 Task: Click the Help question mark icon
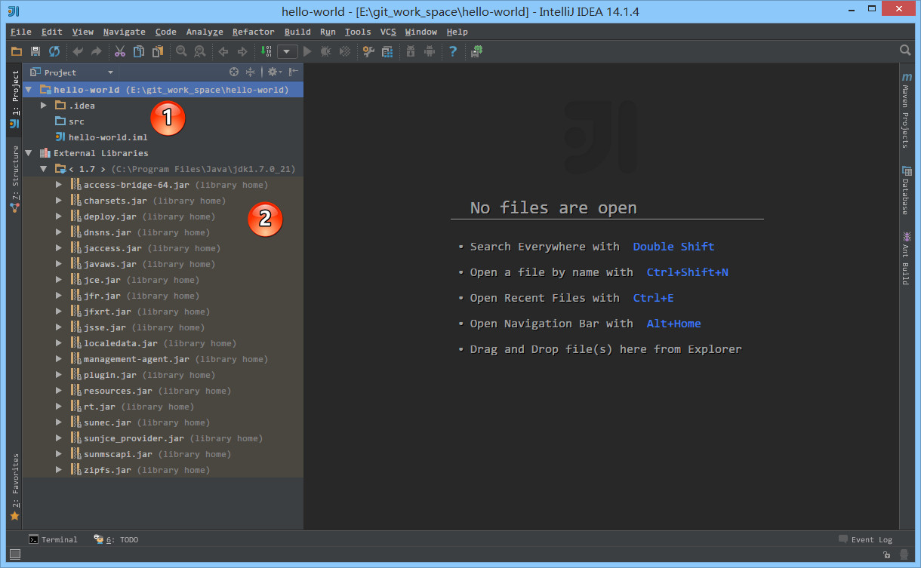453,51
